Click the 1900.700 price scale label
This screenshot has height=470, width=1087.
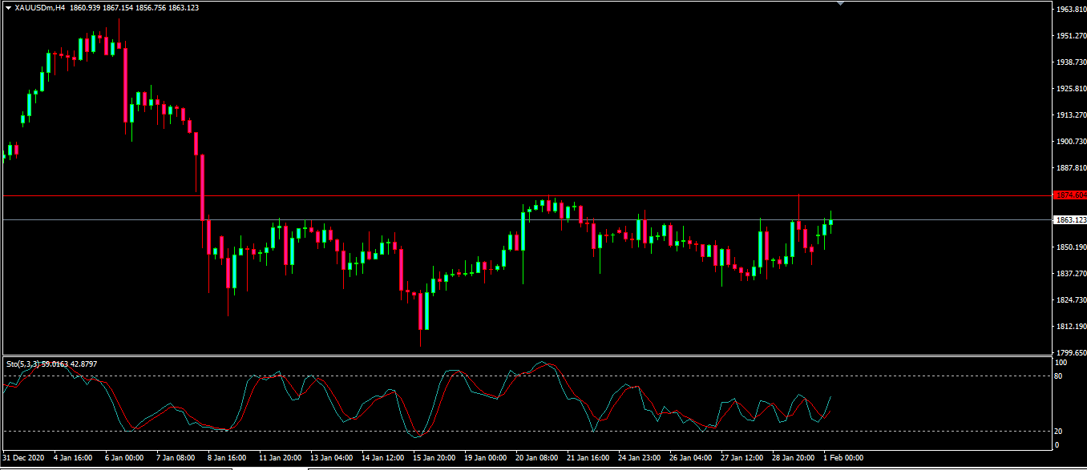(x=1071, y=142)
